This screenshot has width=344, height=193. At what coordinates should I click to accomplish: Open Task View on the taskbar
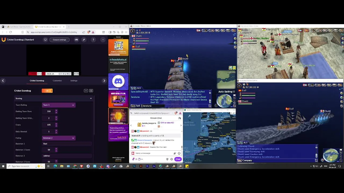click(48, 166)
